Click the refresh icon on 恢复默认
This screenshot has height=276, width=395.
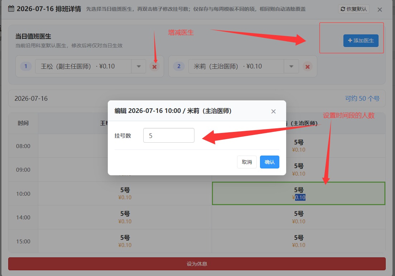343,9
